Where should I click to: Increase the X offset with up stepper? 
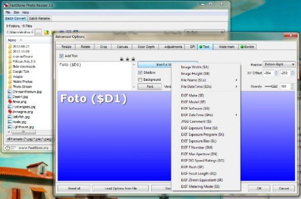[276, 72]
